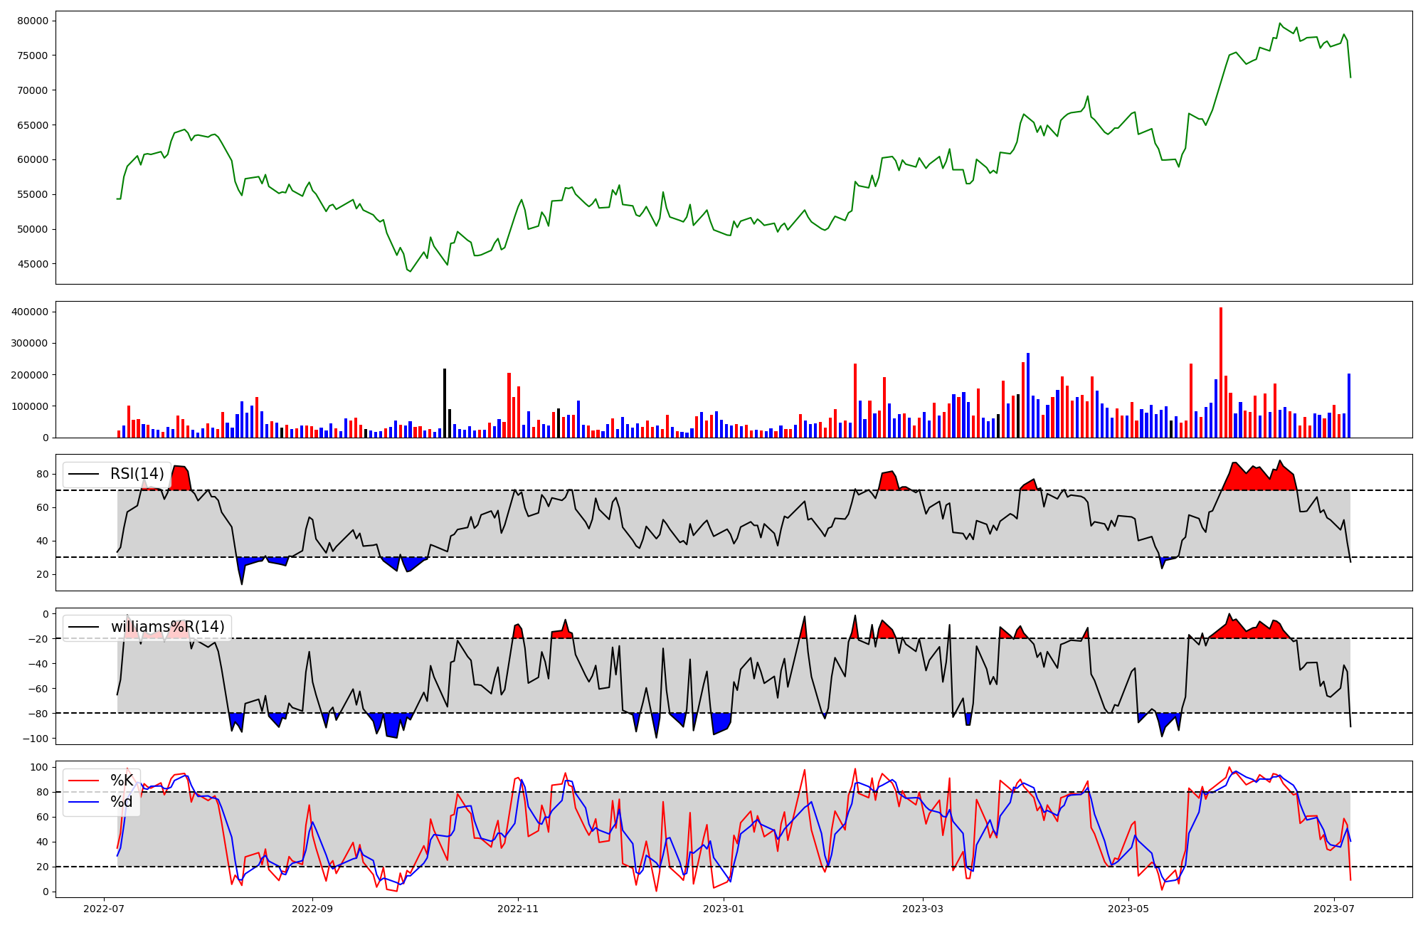Click the williams%R(14) legend label
Image resolution: width=1423 pixels, height=925 pixels.
(x=167, y=627)
